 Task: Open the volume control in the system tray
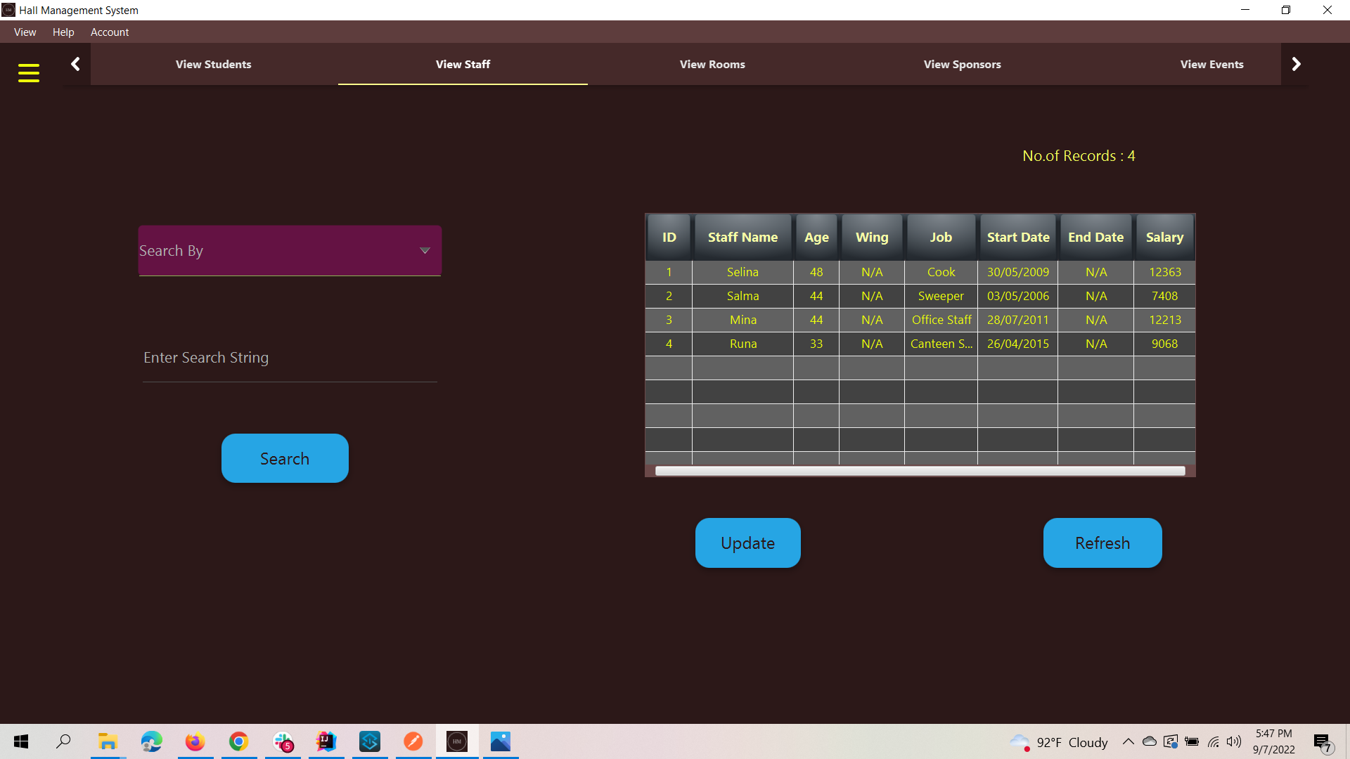(x=1235, y=741)
